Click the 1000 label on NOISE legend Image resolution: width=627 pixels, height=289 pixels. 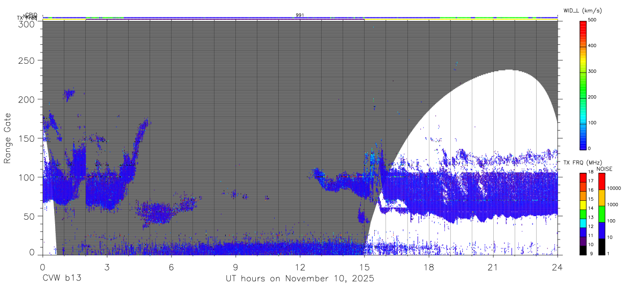click(612, 204)
